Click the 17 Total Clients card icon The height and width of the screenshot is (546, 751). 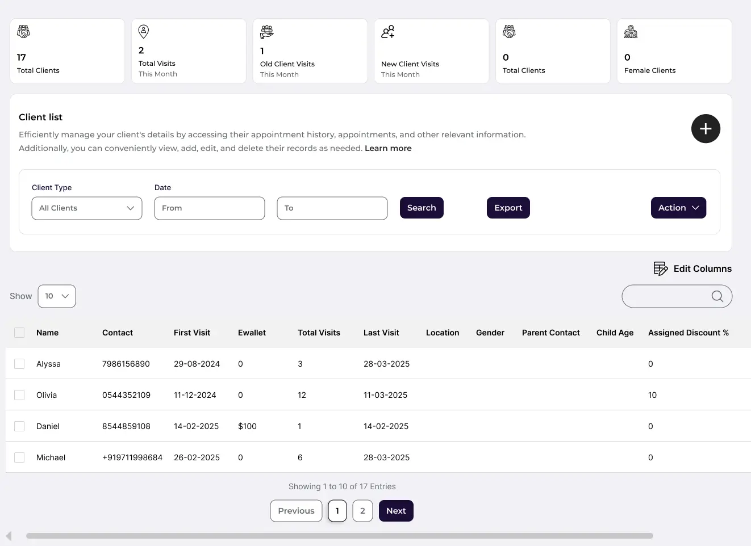(23, 32)
